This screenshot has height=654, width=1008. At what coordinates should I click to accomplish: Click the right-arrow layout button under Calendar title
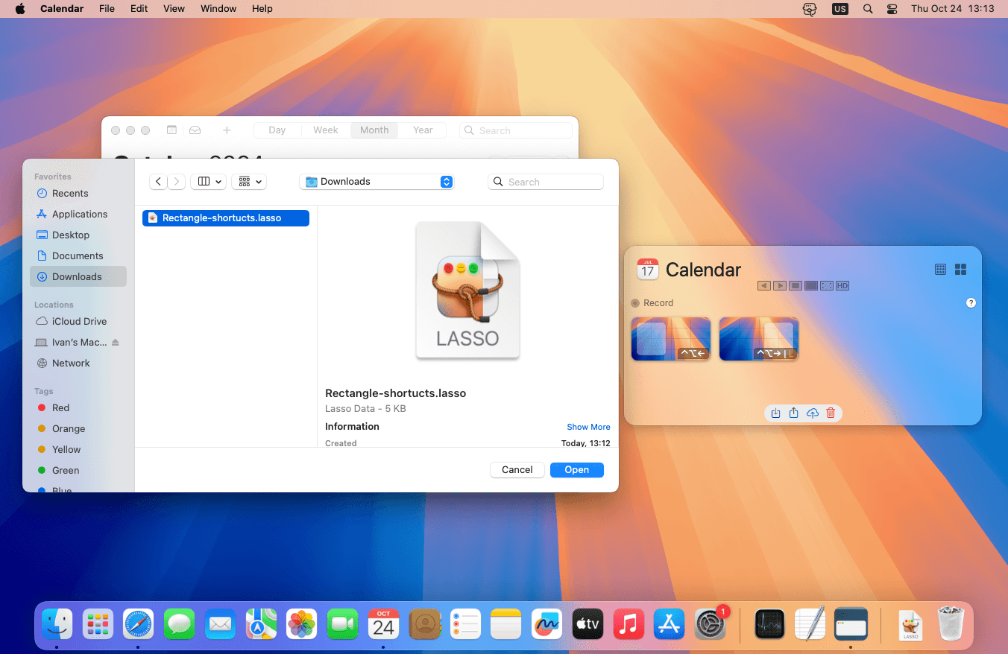pos(780,286)
